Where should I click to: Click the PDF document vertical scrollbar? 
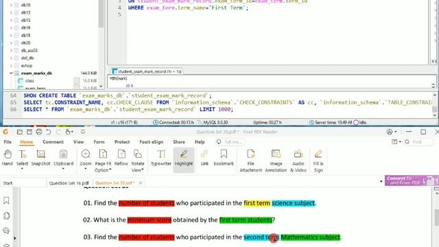click(x=436, y=217)
